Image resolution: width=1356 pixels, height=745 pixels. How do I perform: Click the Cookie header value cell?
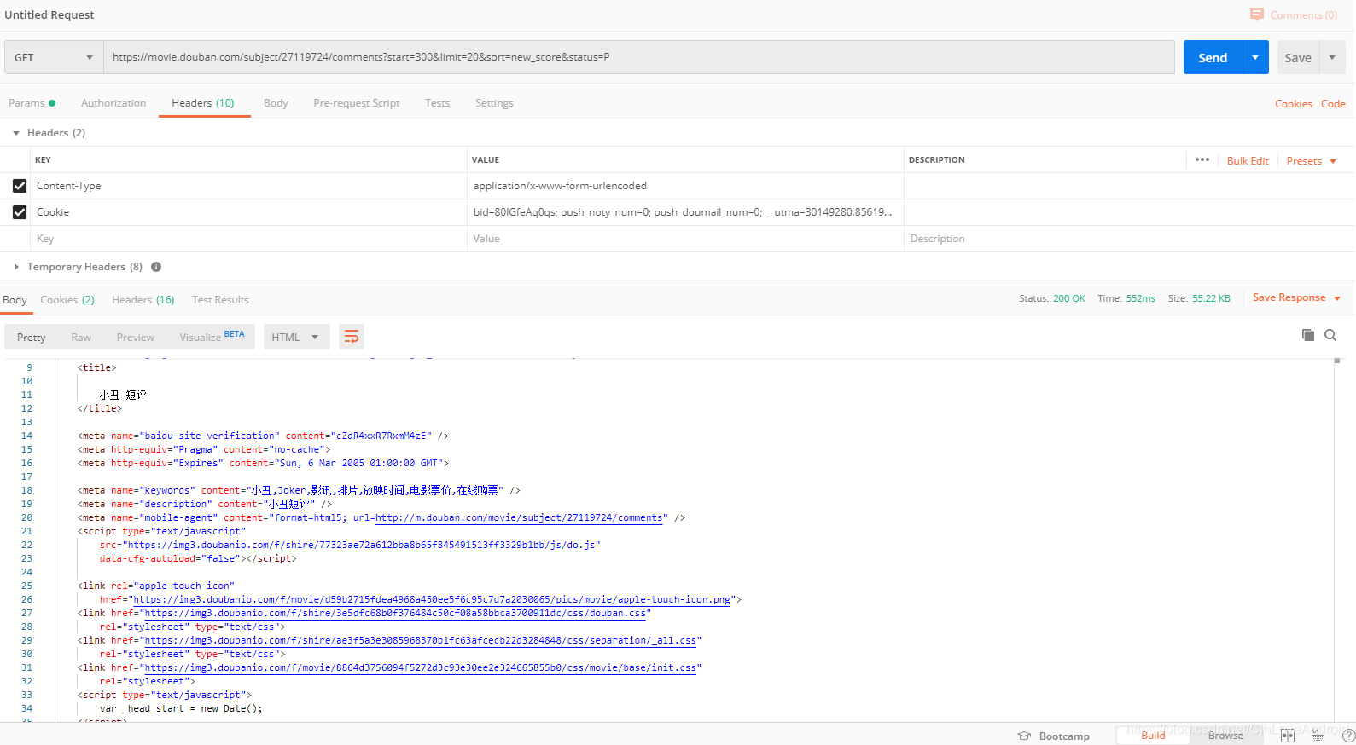(x=686, y=212)
